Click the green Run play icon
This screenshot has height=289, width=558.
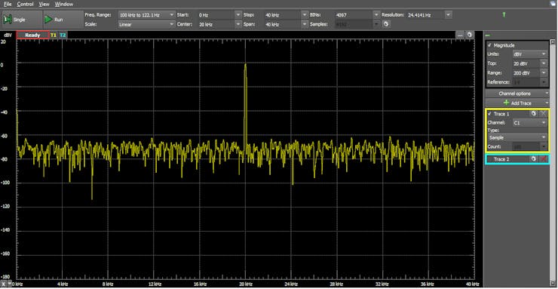[x=48, y=20]
